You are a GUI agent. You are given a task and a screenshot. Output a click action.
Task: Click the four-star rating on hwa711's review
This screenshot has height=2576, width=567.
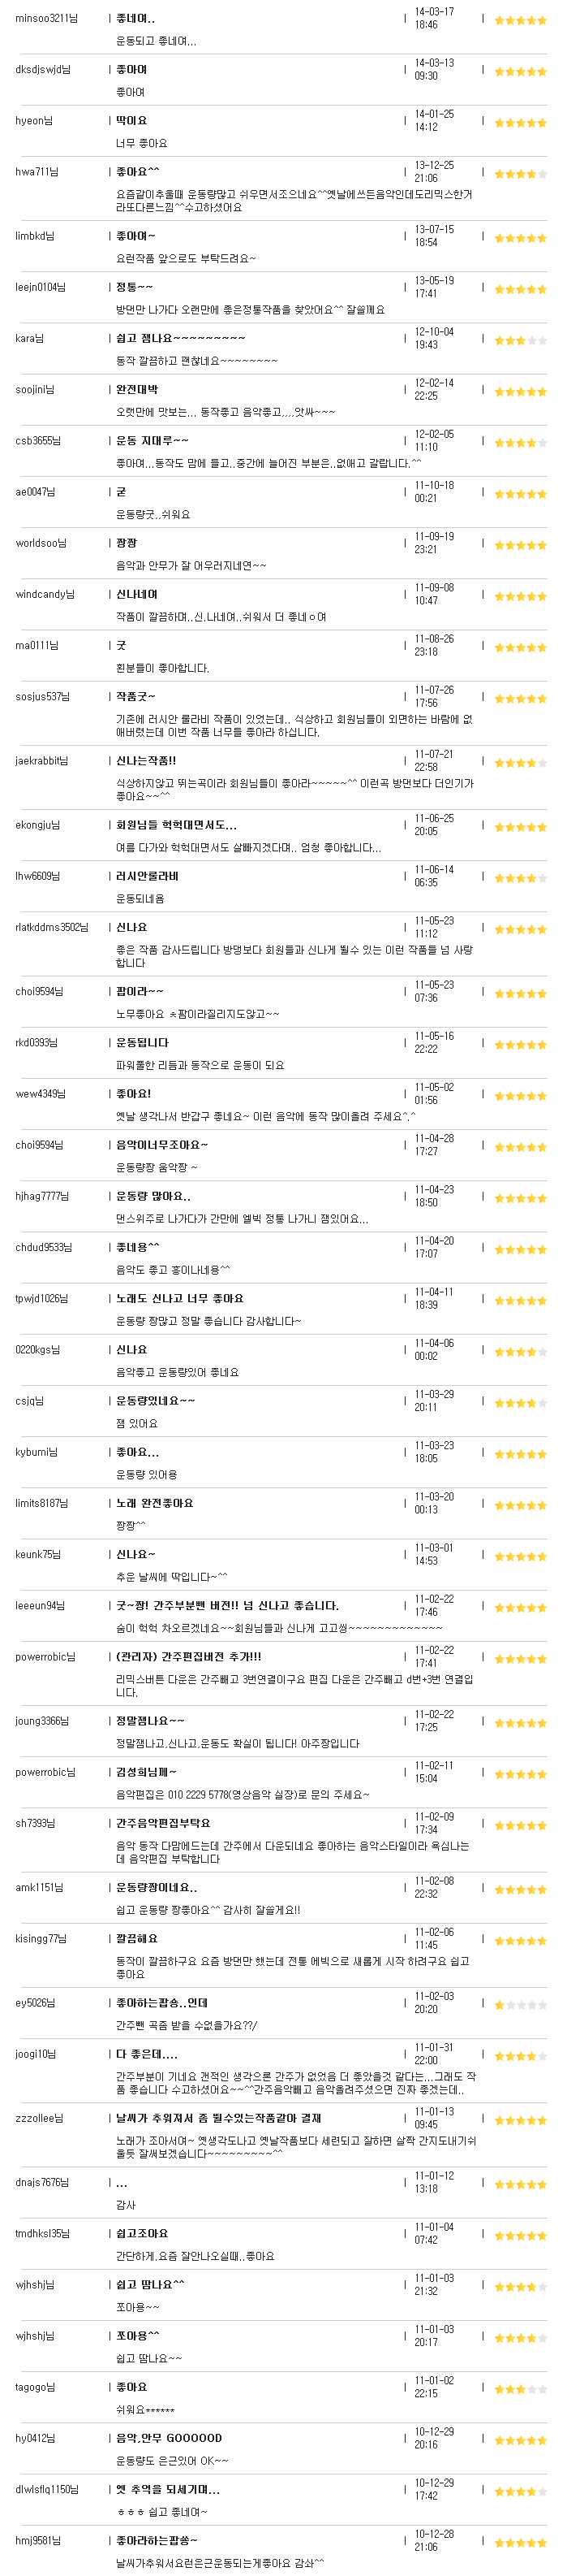pos(520,174)
